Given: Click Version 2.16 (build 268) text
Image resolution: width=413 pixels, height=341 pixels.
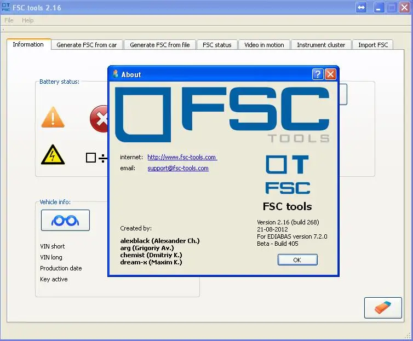Looking at the screenshot, I should 288,222.
